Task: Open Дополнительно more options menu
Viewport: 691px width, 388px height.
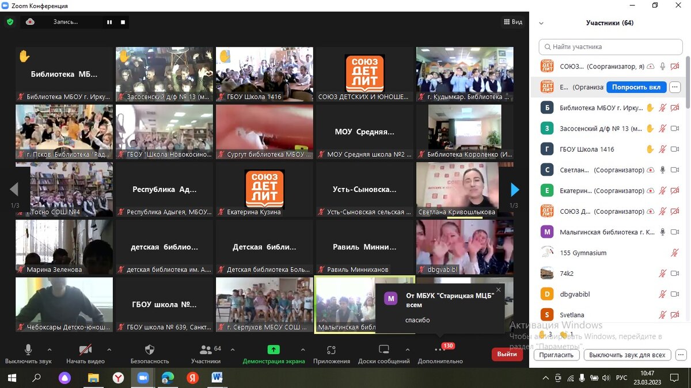Action: point(441,354)
